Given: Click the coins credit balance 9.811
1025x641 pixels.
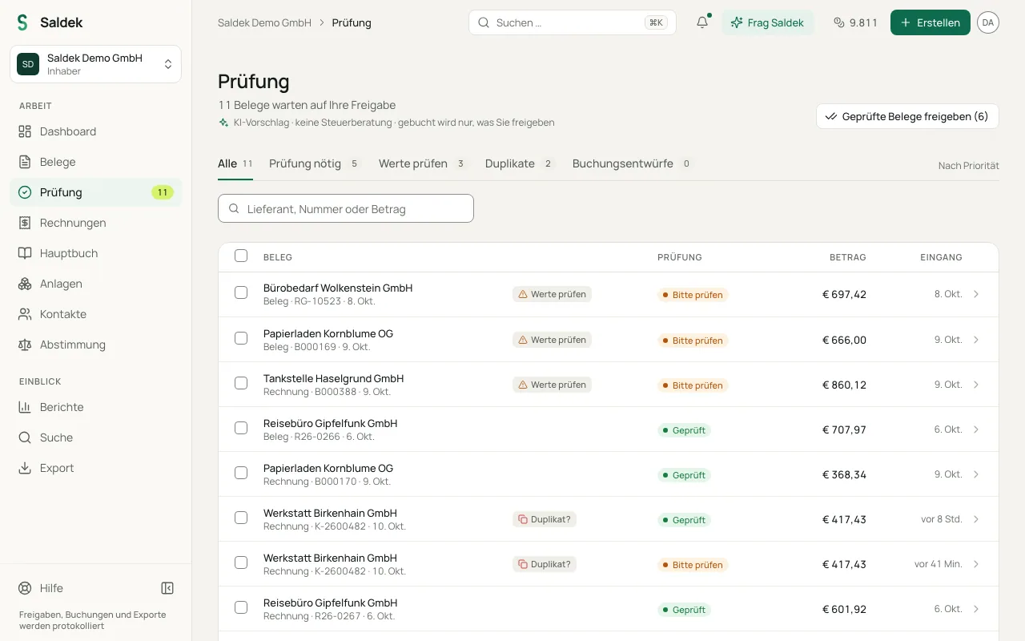Looking at the screenshot, I should (855, 22).
